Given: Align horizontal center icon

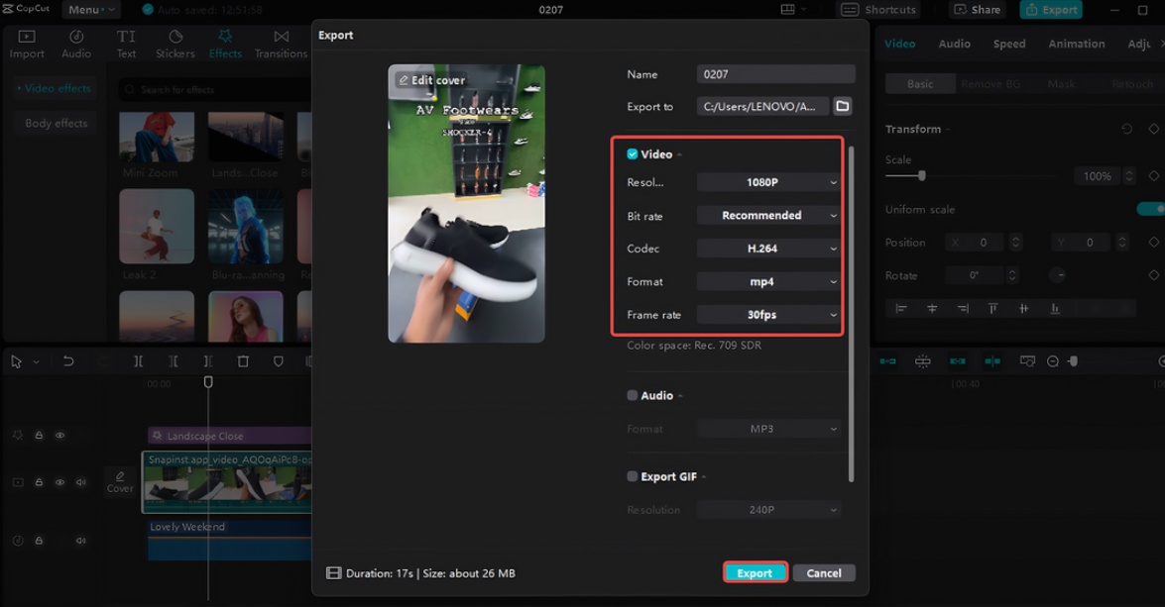Looking at the screenshot, I should coord(932,308).
